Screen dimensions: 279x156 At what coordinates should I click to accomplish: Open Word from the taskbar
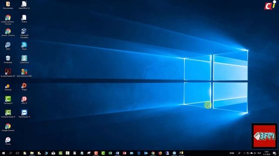[117, 153]
